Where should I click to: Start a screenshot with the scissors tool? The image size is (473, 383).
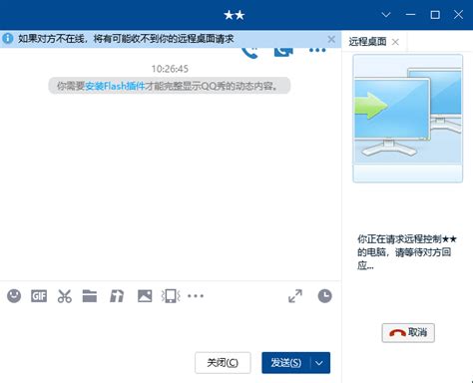pyautogui.click(x=65, y=296)
